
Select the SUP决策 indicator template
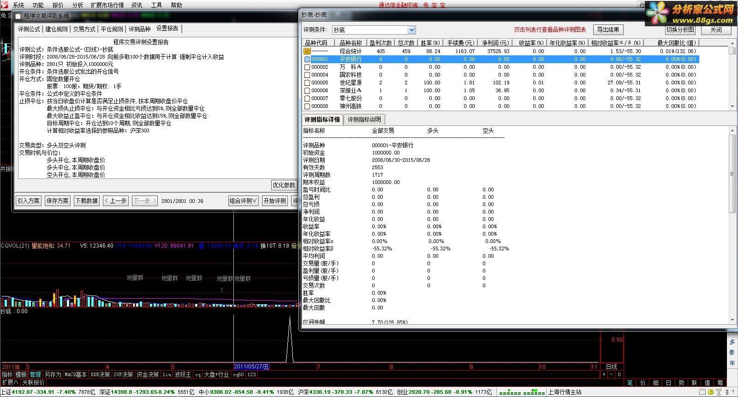[123, 374]
